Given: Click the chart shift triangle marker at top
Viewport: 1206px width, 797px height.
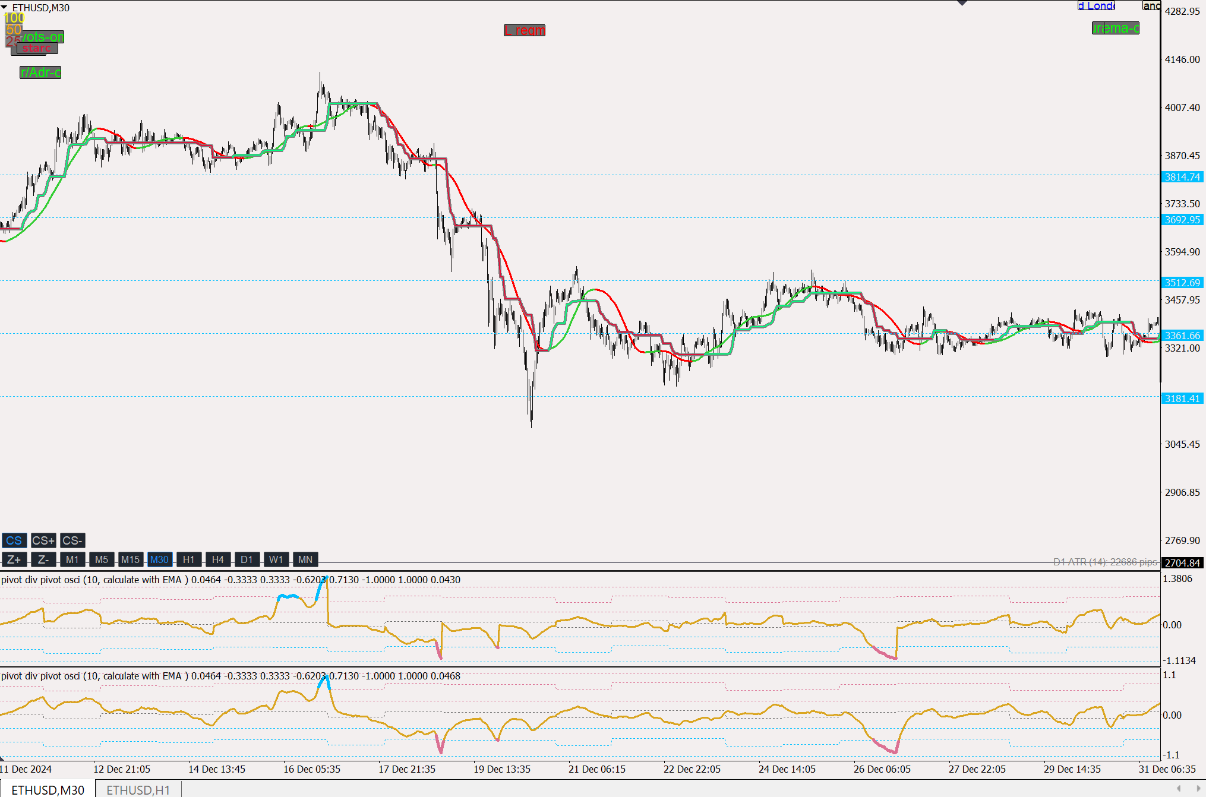Looking at the screenshot, I should pos(962,4).
